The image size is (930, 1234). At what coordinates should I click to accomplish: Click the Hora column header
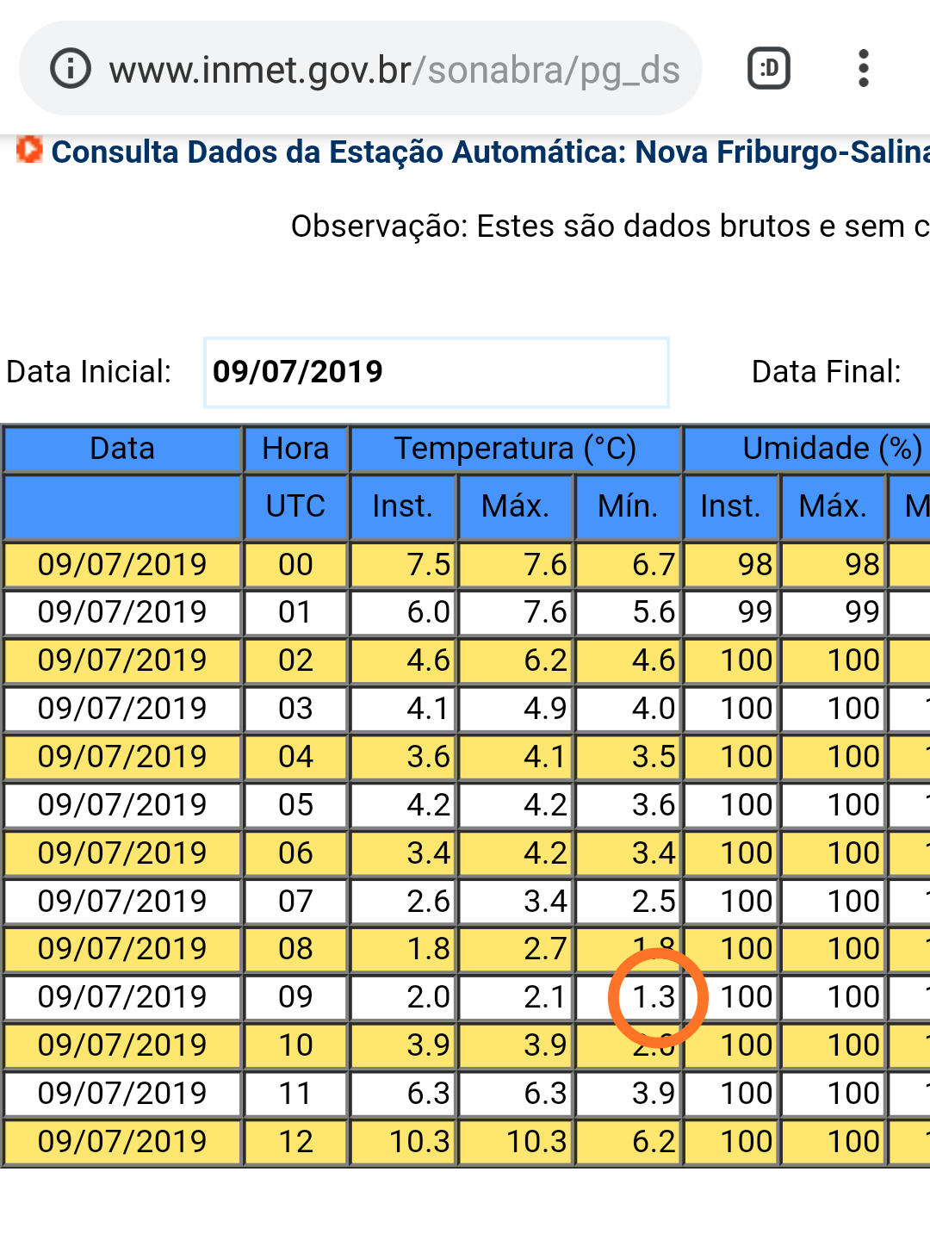[x=295, y=450]
